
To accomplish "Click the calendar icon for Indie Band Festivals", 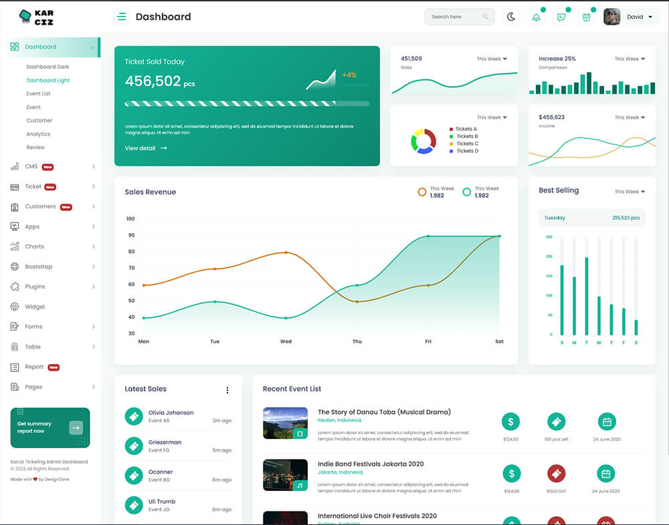I will click(606, 474).
